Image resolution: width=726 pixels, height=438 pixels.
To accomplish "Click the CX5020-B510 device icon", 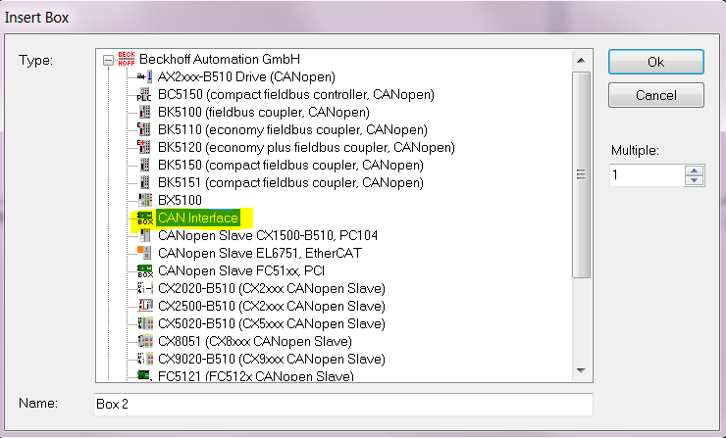I will point(145,323).
